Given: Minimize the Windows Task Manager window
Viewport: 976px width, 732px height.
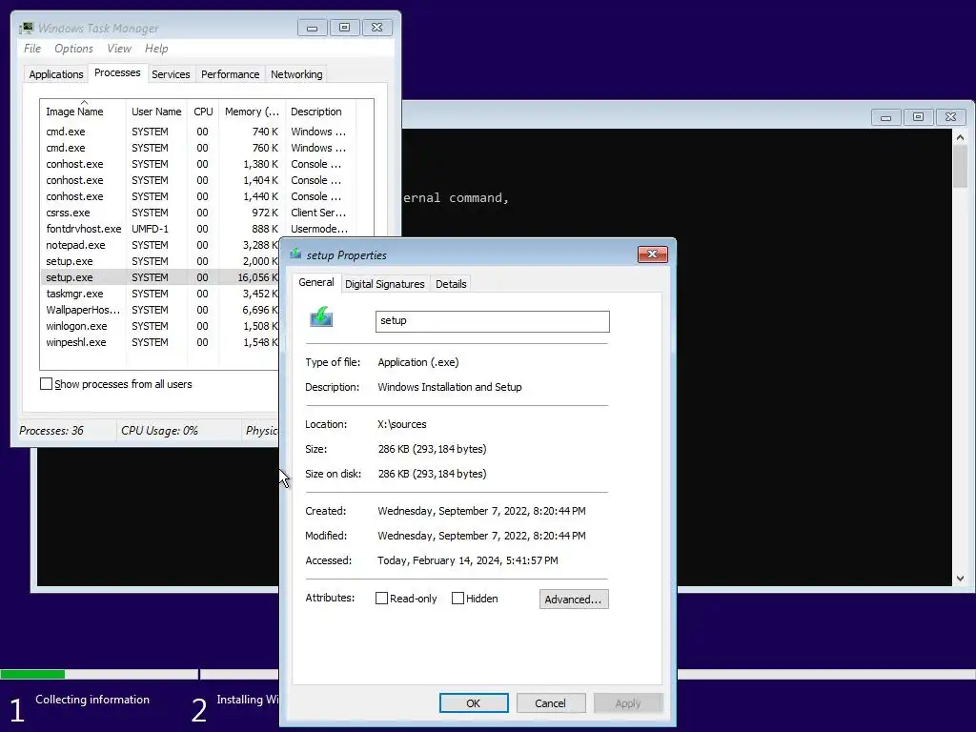Looking at the screenshot, I should [313, 28].
